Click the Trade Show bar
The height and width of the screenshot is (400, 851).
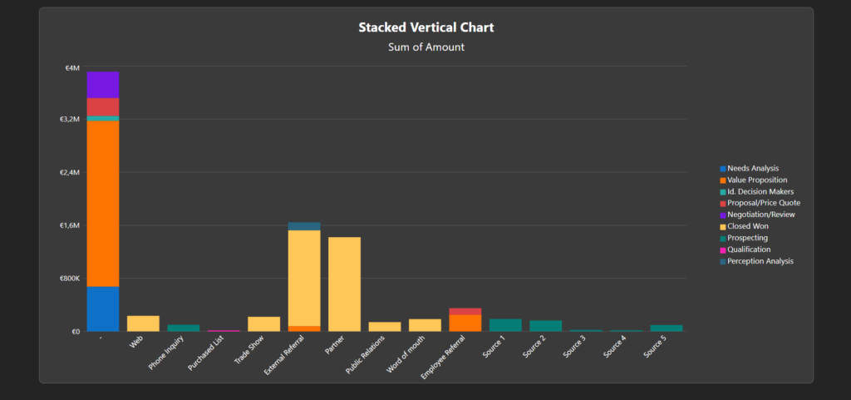click(x=263, y=323)
